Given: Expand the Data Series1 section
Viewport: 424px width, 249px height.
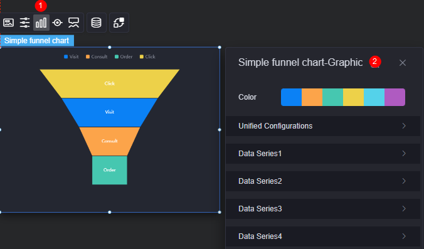Looking at the screenshot, I should pos(323,154).
